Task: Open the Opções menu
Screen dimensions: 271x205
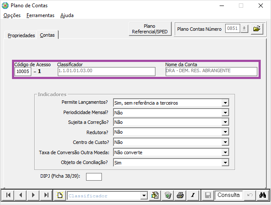Action: pos(12,15)
